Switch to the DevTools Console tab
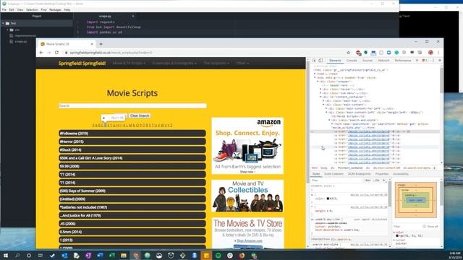The height and width of the screenshot is (260, 463). [x=352, y=61]
